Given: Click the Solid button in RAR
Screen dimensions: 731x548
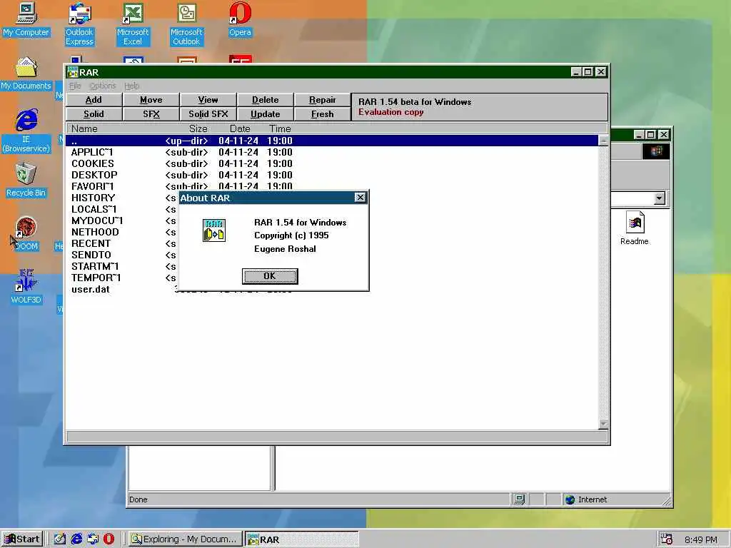Looking at the screenshot, I should click(x=94, y=114).
